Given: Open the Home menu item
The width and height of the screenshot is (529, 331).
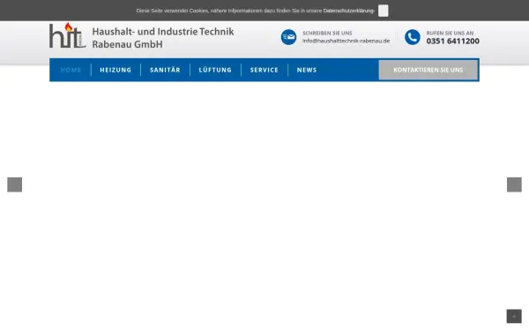Looking at the screenshot, I should [x=71, y=70].
